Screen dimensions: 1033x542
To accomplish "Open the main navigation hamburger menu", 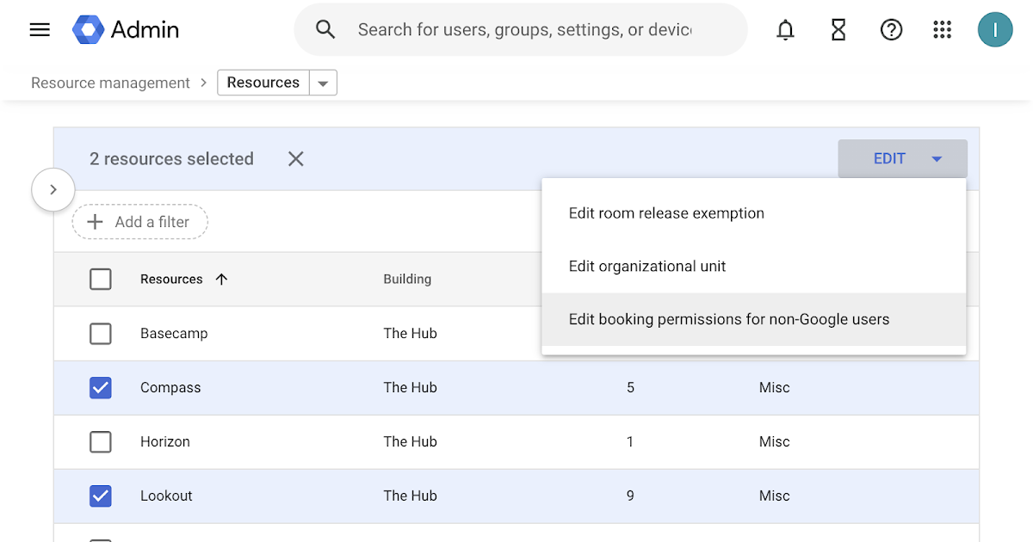I will coord(40,28).
